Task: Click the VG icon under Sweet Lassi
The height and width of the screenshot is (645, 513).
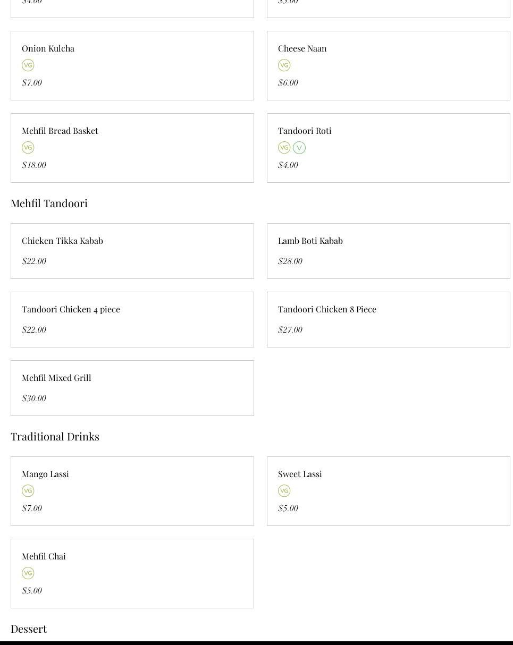Action: point(284,491)
